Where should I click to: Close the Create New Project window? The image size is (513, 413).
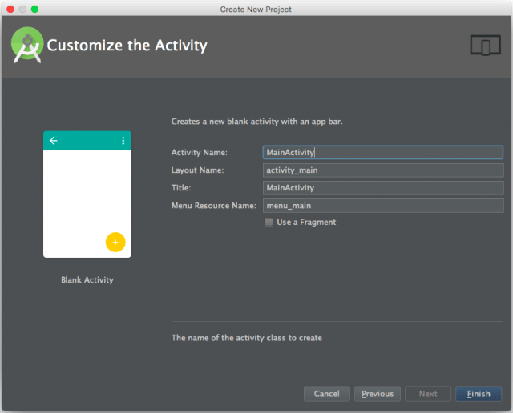point(10,9)
